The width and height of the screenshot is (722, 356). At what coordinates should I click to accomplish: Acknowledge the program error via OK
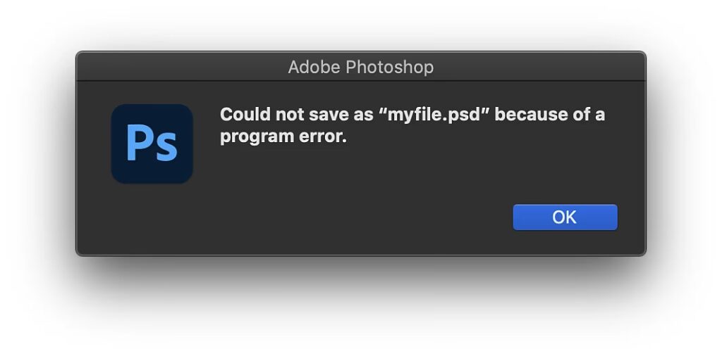coord(565,217)
